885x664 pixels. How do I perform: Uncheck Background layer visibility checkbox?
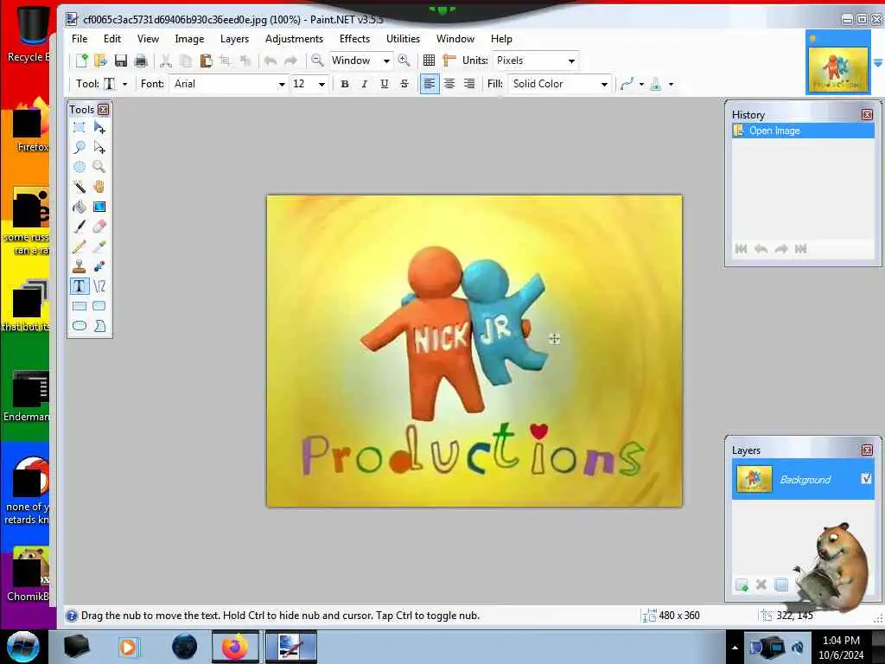pyautogui.click(x=866, y=479)
